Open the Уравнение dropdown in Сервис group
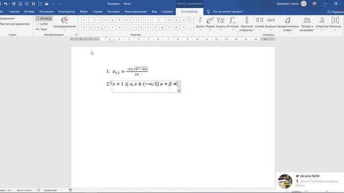The height and width of the screenshot is (193, 344). 8,19
